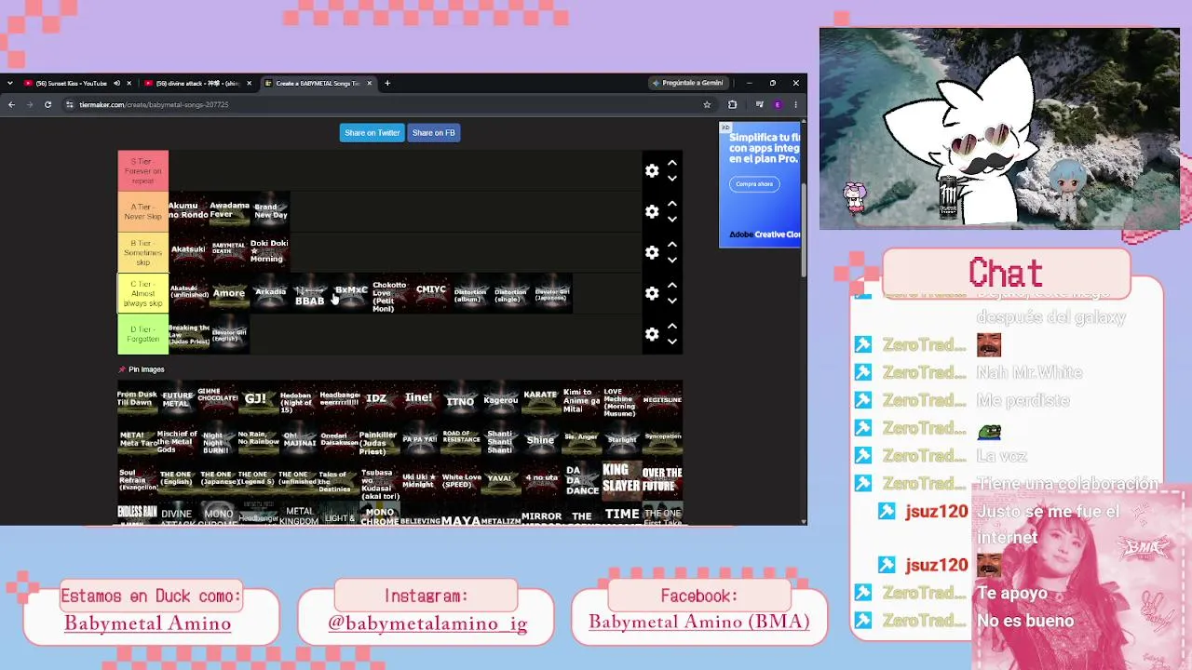Move A Tier row down with arrow
This screenshot has width=1192, height=670.
point(671,220)
